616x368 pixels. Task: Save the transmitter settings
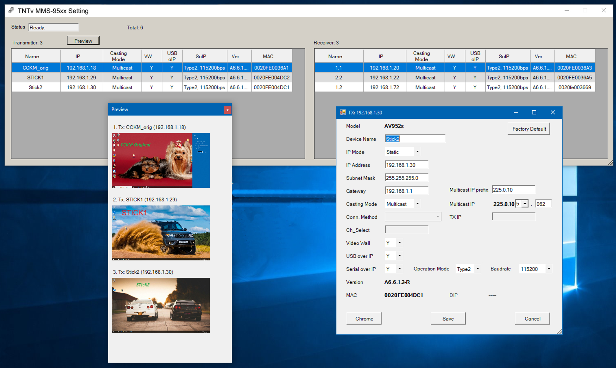click(x=448, y=319)
